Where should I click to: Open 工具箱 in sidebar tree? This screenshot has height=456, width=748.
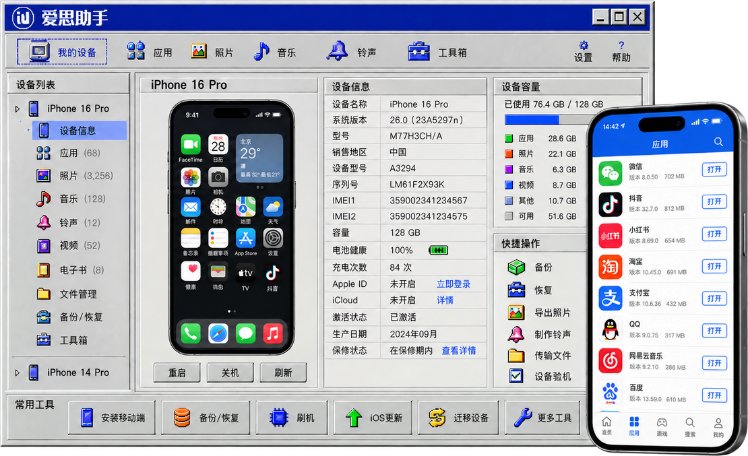pyautogui.click(x=62, y=340)
